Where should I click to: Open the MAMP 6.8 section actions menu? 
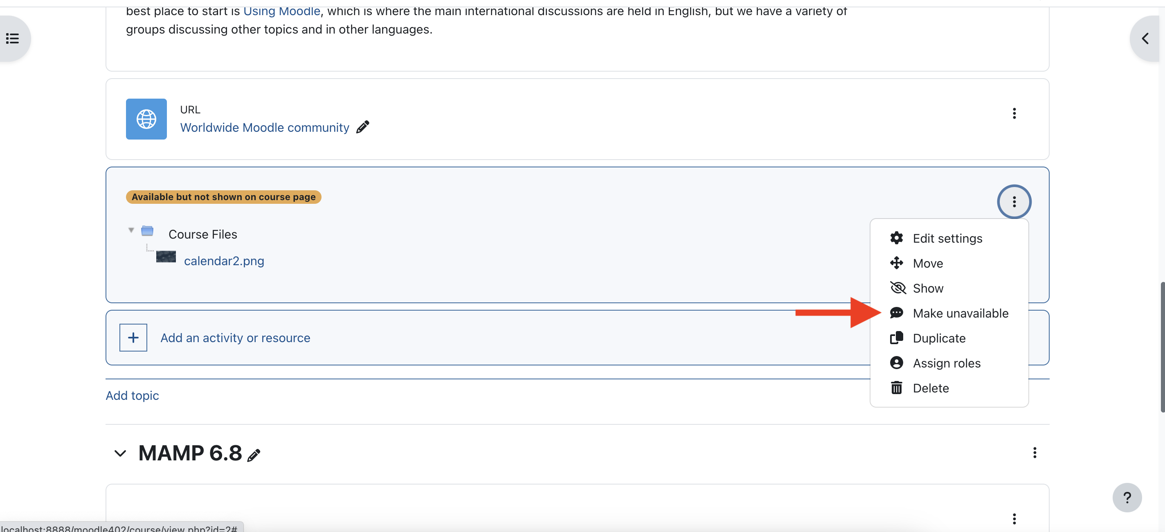point(1034,453)
